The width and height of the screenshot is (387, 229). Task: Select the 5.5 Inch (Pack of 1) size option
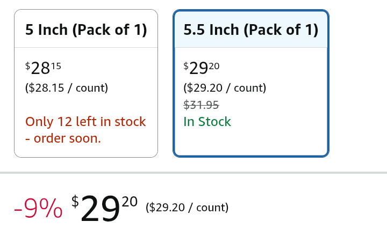coord(251,29)
